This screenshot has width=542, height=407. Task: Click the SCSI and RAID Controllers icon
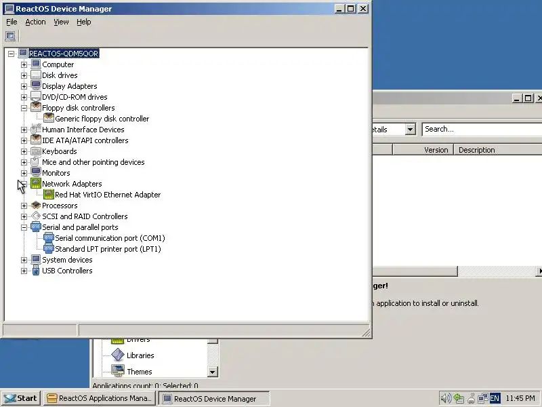pyautogui.click(x=36, y=216)
